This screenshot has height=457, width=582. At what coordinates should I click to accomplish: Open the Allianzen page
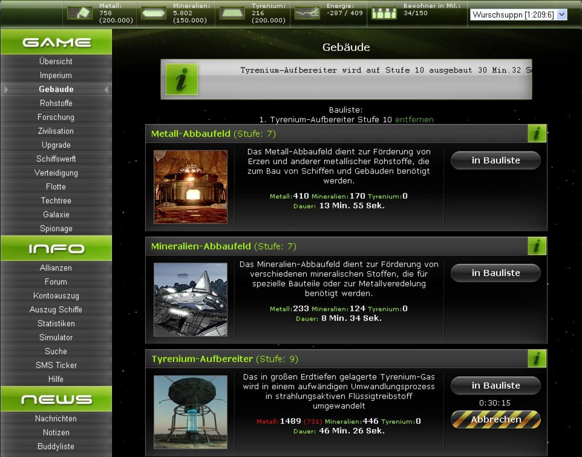pos(56,268)
